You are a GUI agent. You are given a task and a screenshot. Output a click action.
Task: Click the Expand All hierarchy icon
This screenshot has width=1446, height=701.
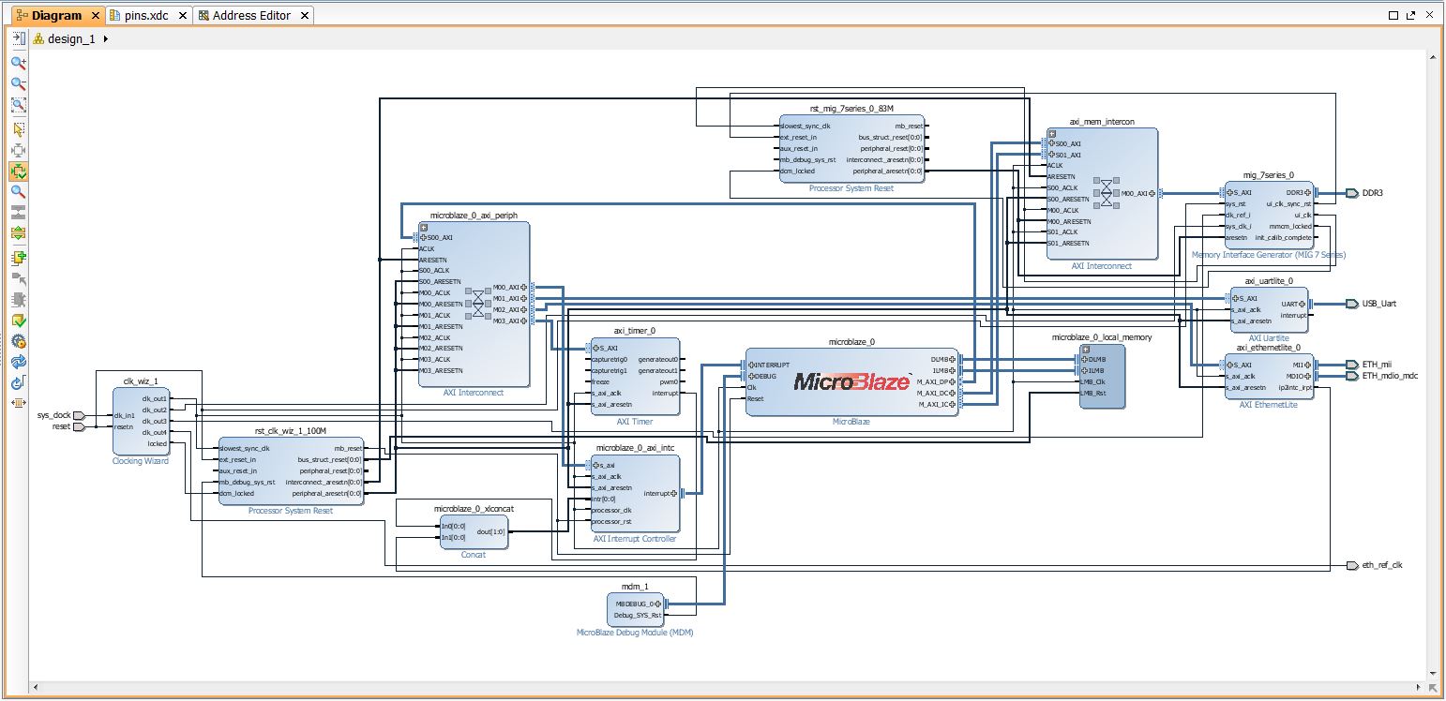18,233
